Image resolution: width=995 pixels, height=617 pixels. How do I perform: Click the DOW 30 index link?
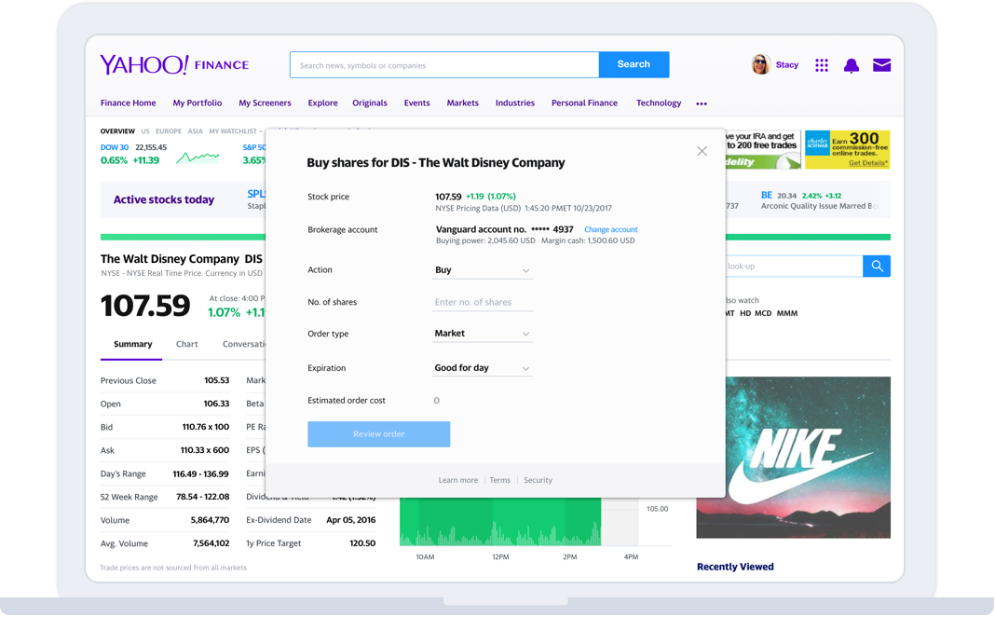click(115, 147)
